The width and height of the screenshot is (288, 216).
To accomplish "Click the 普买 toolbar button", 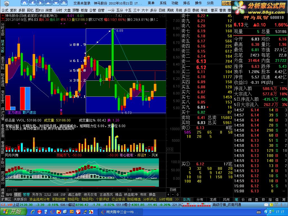I will tap(214, 10).
